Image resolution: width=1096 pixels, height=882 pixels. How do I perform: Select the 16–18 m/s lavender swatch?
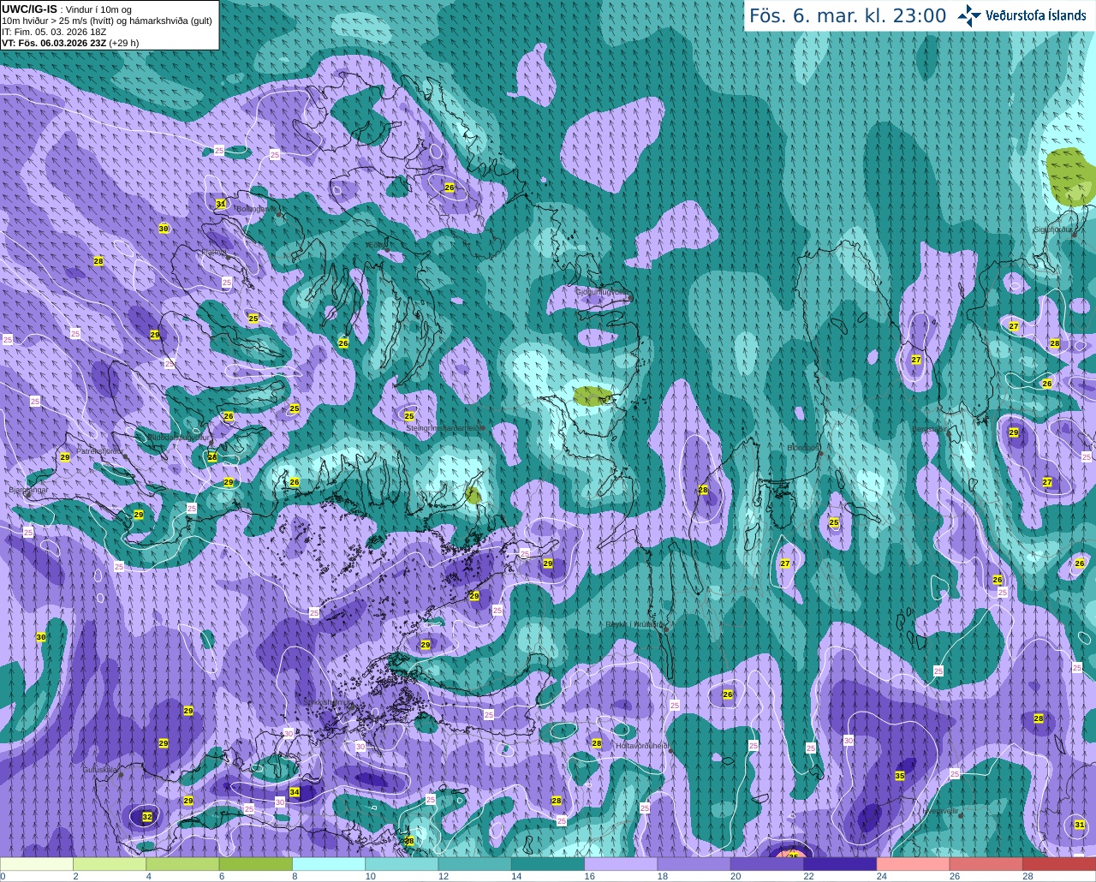[621, 864]
